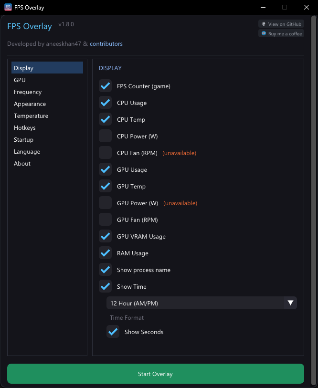Check the GPU Power (W) box
Viewport: 318px width, 388px height.
[105, 203]
